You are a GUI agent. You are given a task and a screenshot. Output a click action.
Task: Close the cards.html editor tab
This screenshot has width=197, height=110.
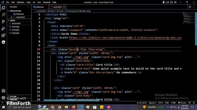point(64,7)
